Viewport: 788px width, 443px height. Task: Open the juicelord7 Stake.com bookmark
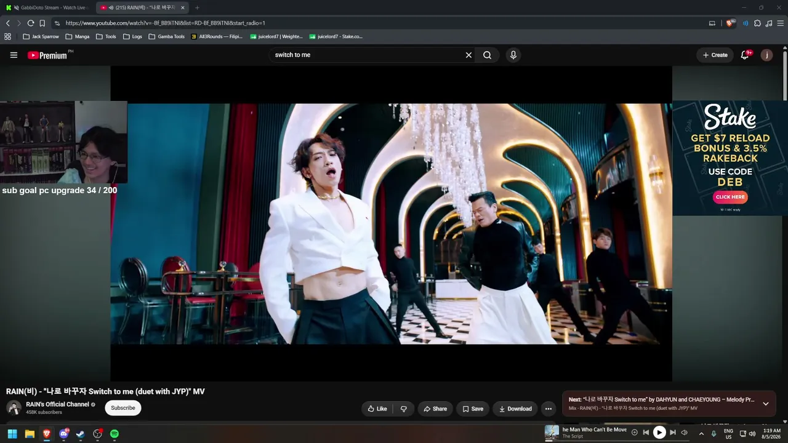(336, 36)
